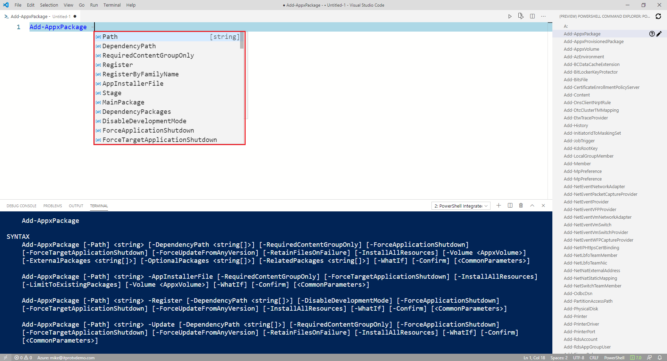Switch to the Debug Console tab
Viewport: 667px width, 361px height.
coord(22,206)
